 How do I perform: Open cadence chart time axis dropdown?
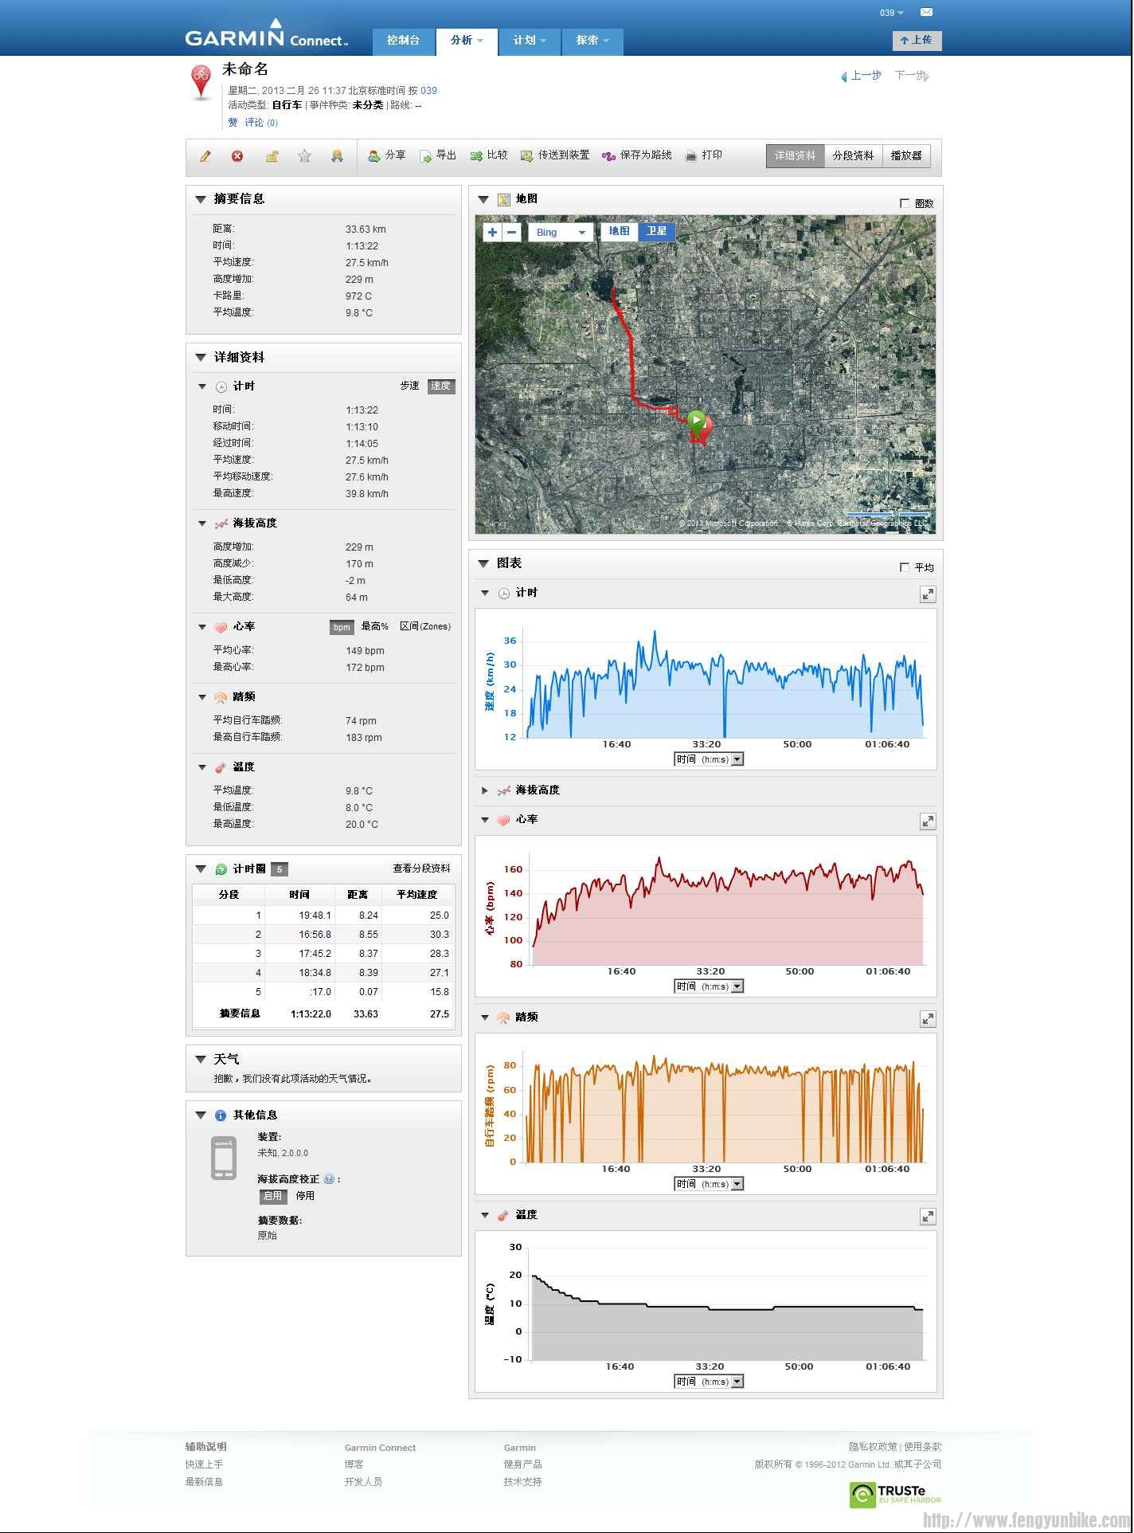(x=709, y=1184)
